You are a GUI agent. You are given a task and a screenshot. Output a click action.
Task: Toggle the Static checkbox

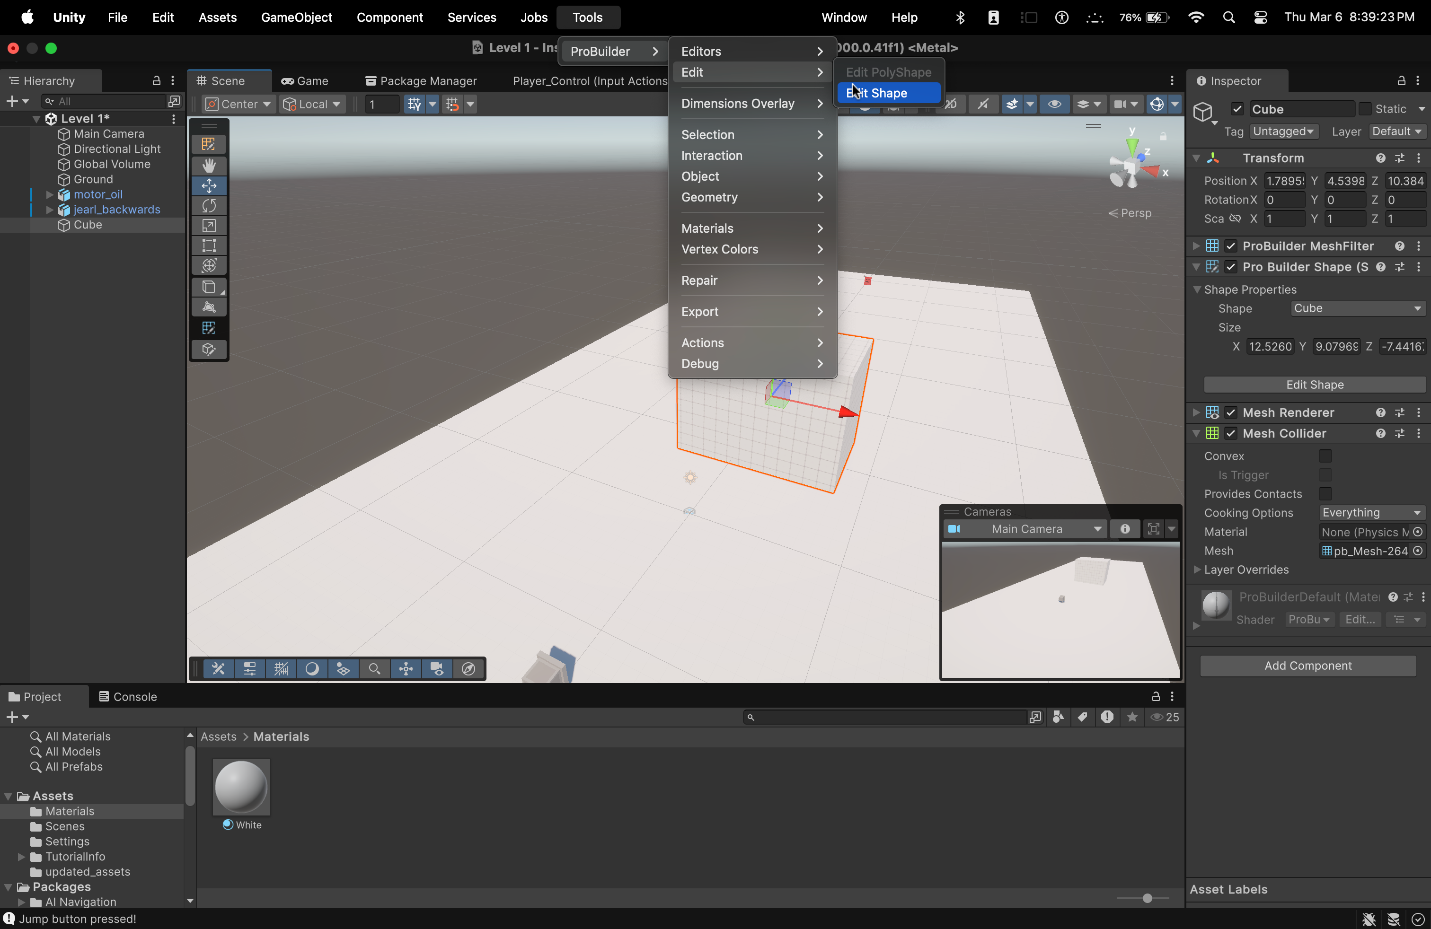point(1365,109)
